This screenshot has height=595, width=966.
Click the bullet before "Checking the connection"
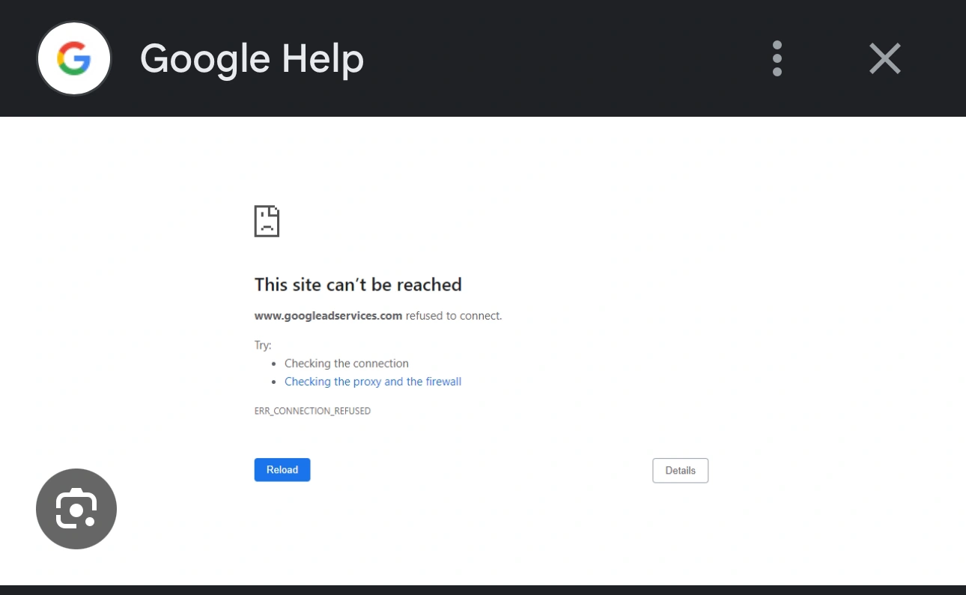(273, 364)
